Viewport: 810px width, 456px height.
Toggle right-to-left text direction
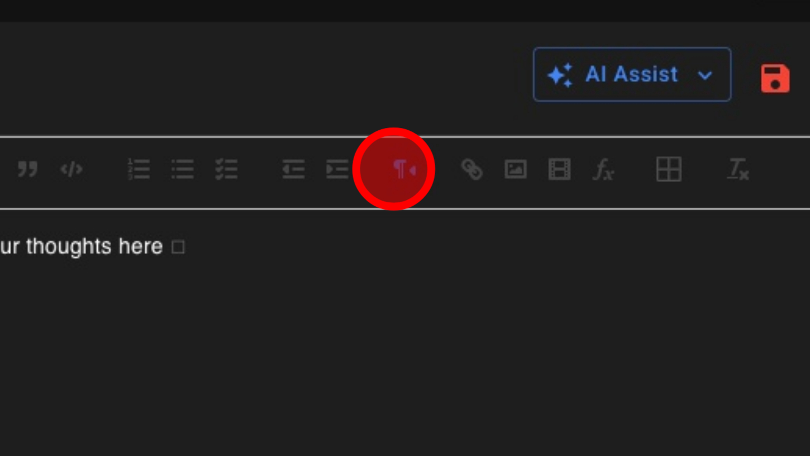pos(404,169)
